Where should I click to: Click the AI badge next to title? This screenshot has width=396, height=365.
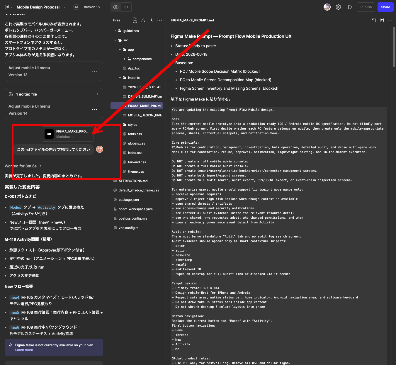click(x=76, y=7)
